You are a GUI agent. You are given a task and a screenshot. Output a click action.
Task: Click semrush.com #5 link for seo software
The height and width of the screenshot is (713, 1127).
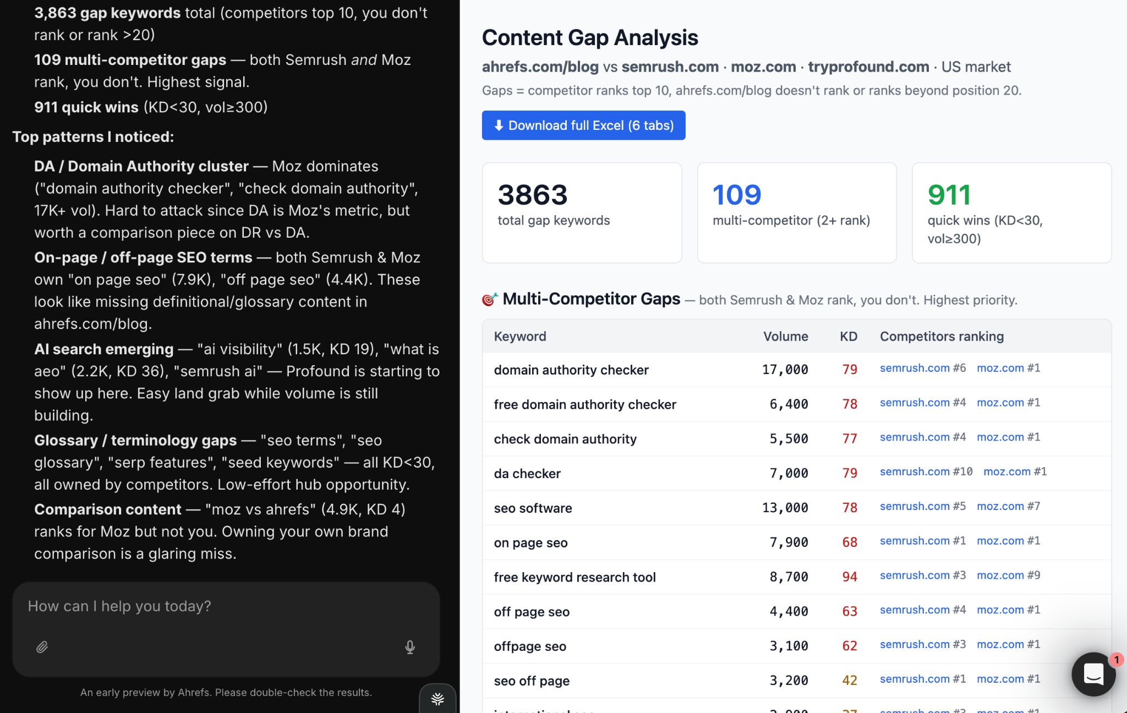tap(915, 506)
